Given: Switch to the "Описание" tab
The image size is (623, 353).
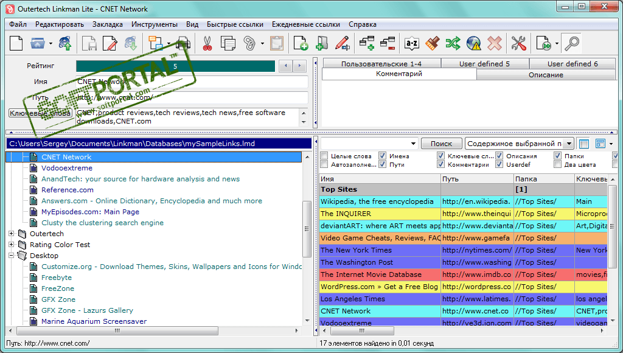Looking at the screenshot, I should (546, 75).
